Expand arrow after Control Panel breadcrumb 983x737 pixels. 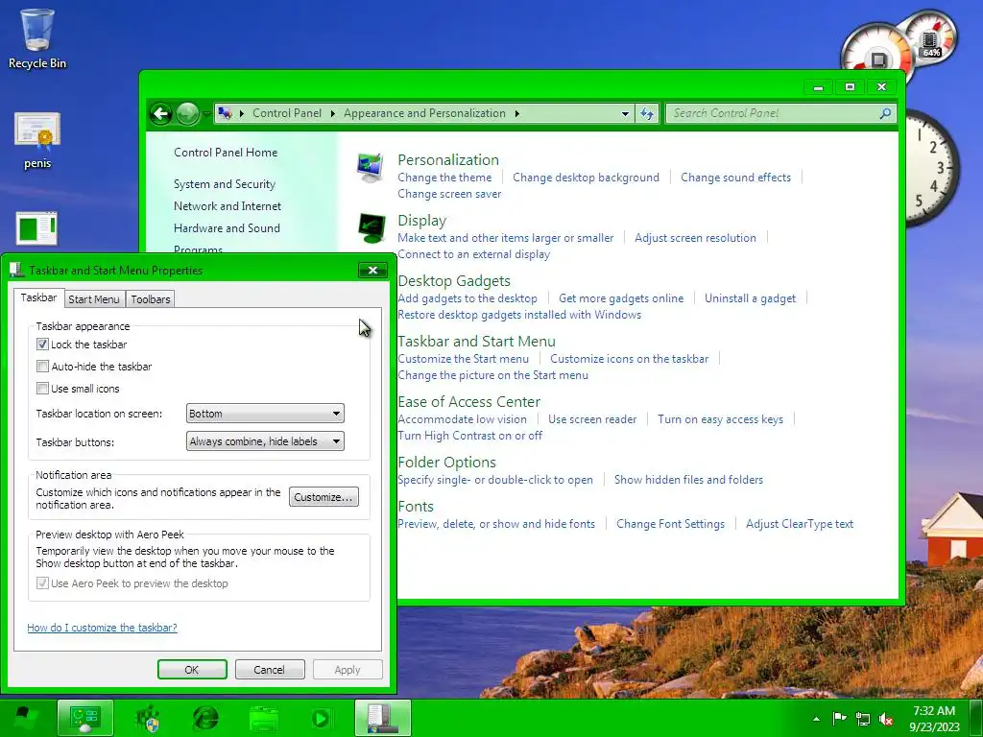coord(332,113)
